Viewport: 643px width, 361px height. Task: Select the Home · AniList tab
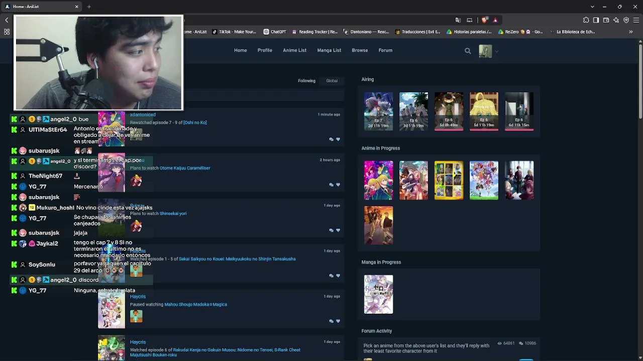(x=42, y=7)
